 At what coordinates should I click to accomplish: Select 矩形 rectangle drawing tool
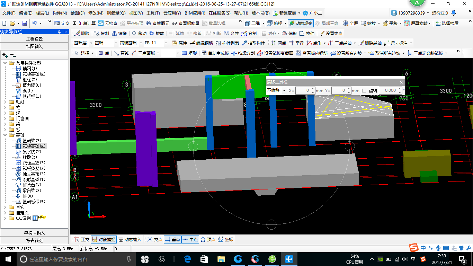[189, 53]
